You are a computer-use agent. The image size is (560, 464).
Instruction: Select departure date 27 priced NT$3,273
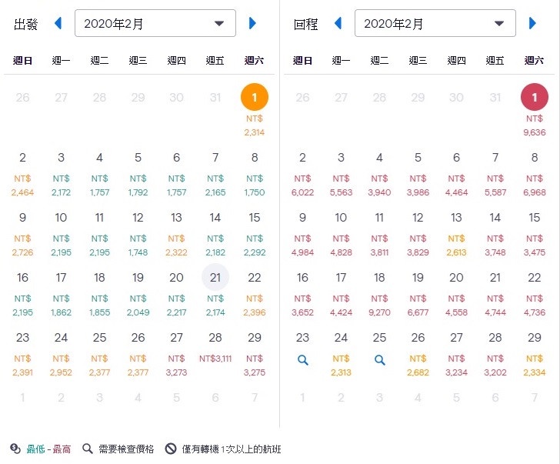pyautogui.click(x=176, y=354)
